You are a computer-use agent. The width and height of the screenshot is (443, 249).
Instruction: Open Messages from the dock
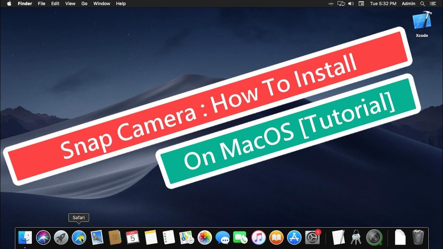point(222,238)
